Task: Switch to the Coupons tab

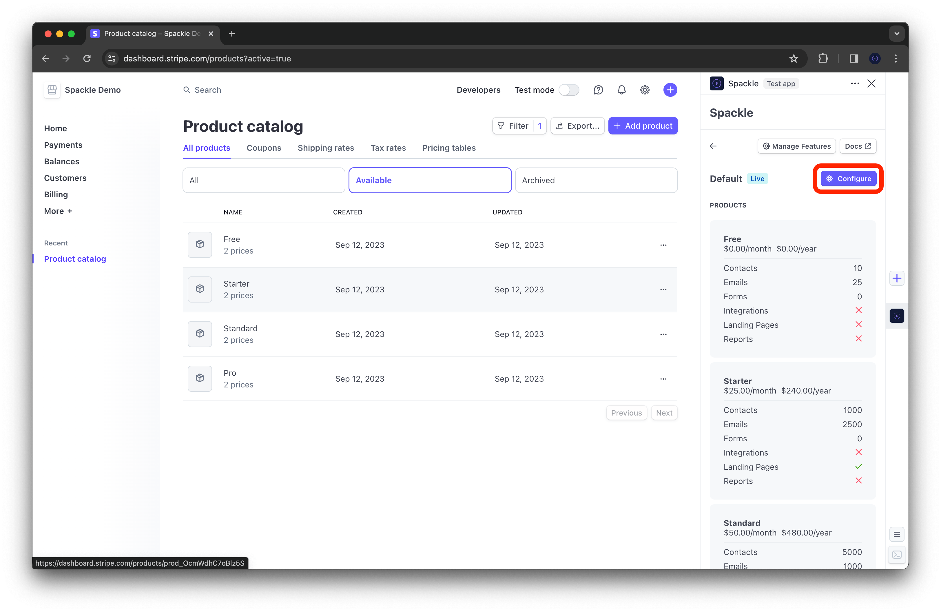Action: (264, 147)
